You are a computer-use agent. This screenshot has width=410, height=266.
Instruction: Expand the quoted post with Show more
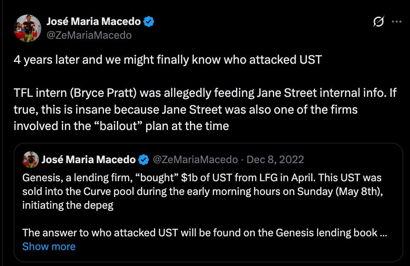click(x=49, y=246)
